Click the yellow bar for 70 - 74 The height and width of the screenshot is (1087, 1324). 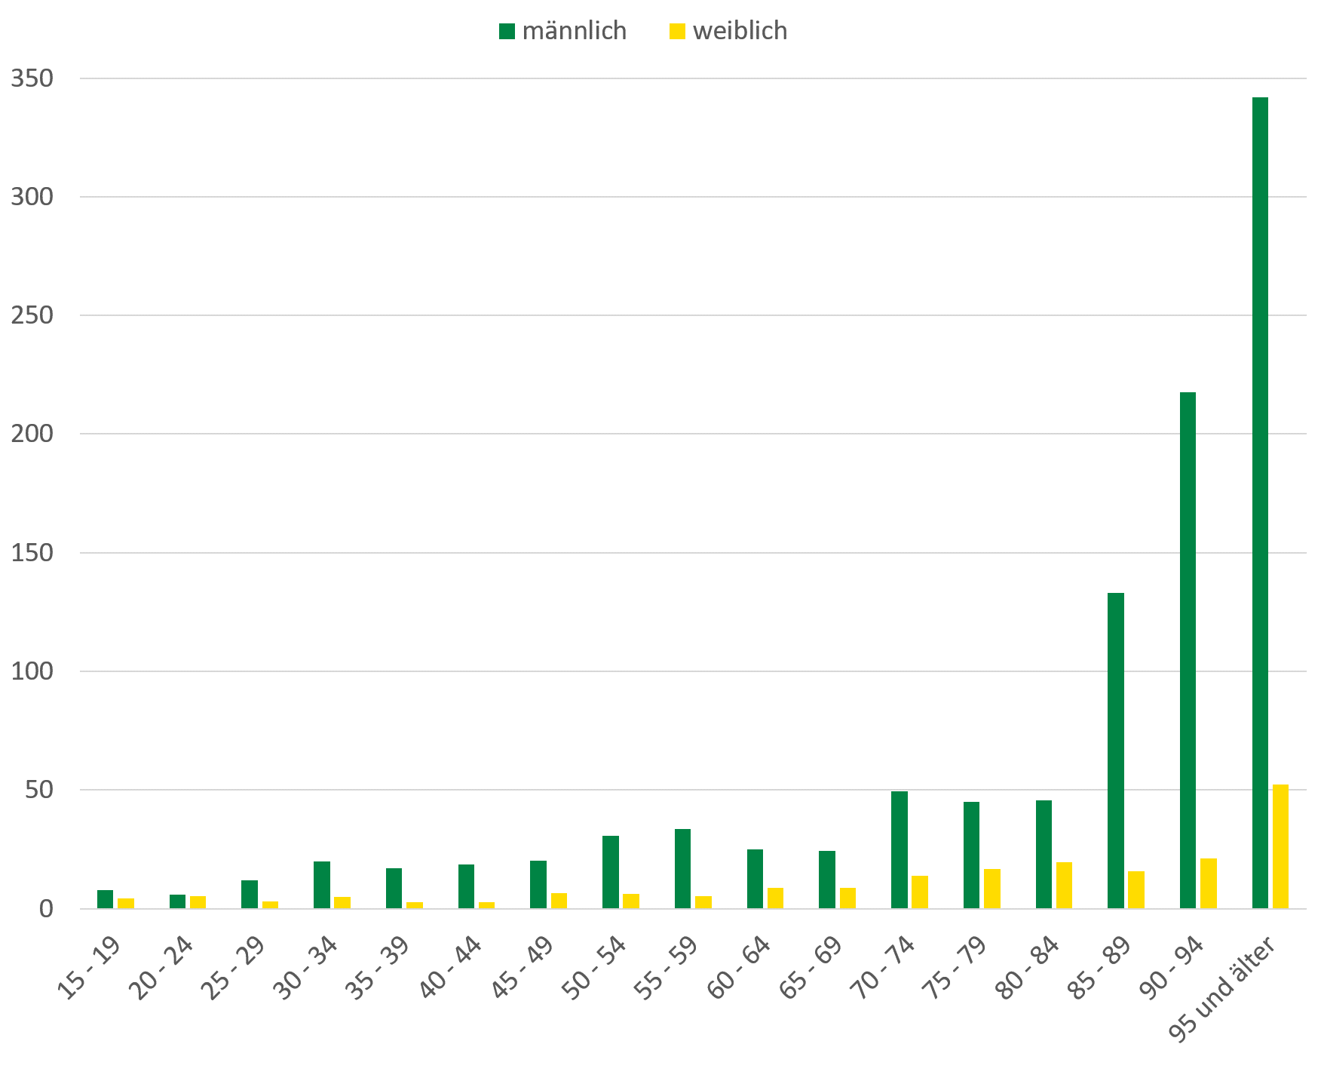[920, 892]
